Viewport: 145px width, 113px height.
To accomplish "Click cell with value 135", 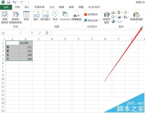I will click(x=26, y=51).
